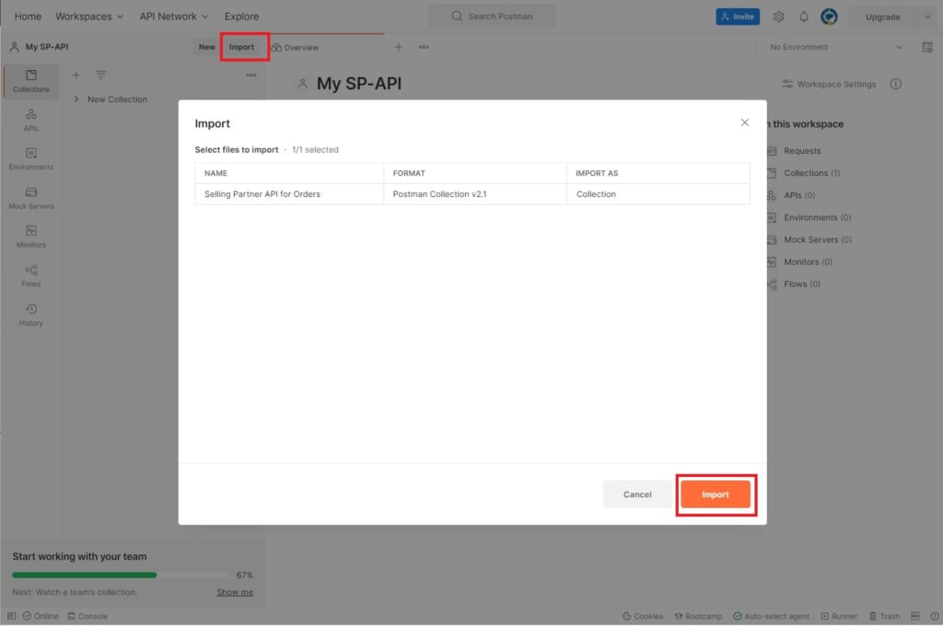Open Postman settings gear icon

pyautogui.click(x=778, y=17)
